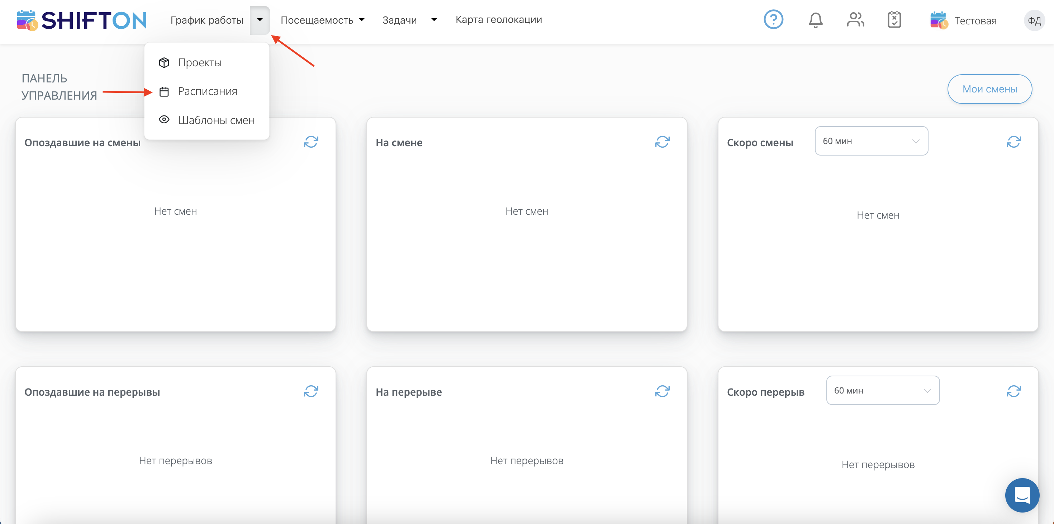Open График работы menu item
Screen dimensions: 1054x524
pyautogui.click(x=206, y=20)
